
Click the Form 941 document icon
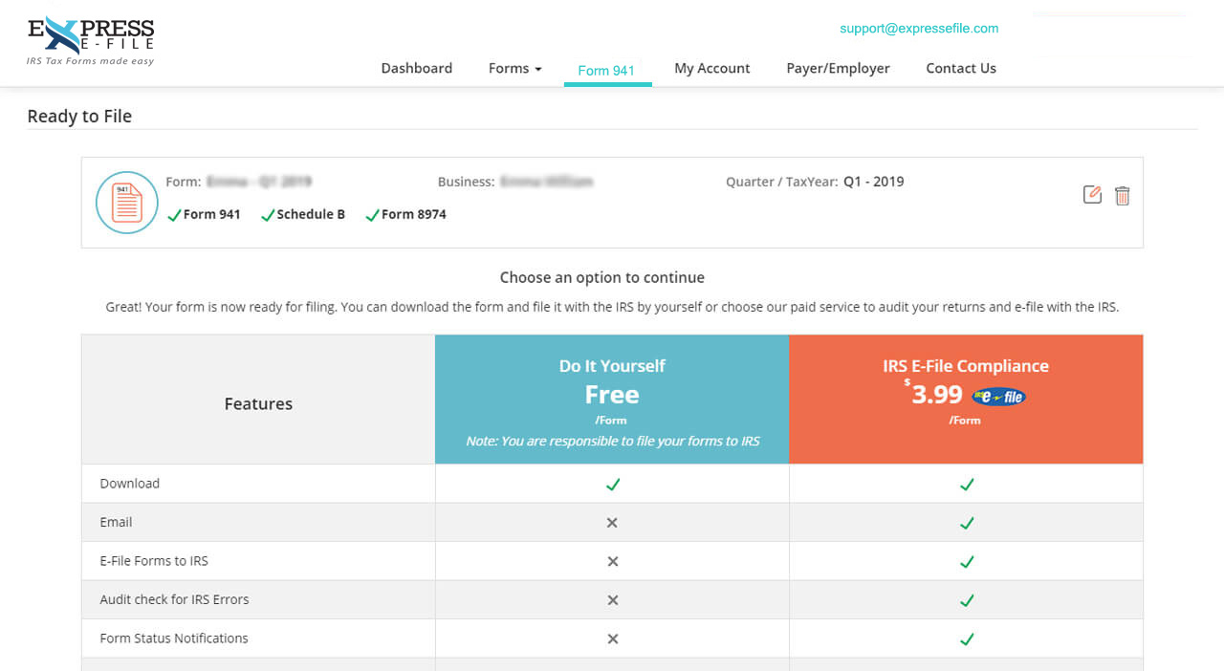point(126,203)
